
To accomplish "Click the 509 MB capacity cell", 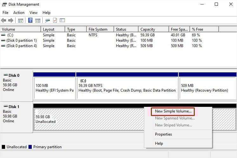I will click(146, 46).
